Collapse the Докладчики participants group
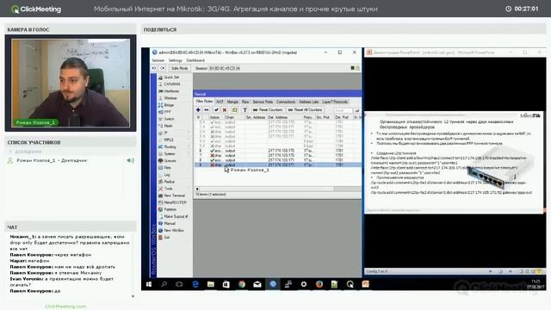The image size is (551, 310). (10, 152)
